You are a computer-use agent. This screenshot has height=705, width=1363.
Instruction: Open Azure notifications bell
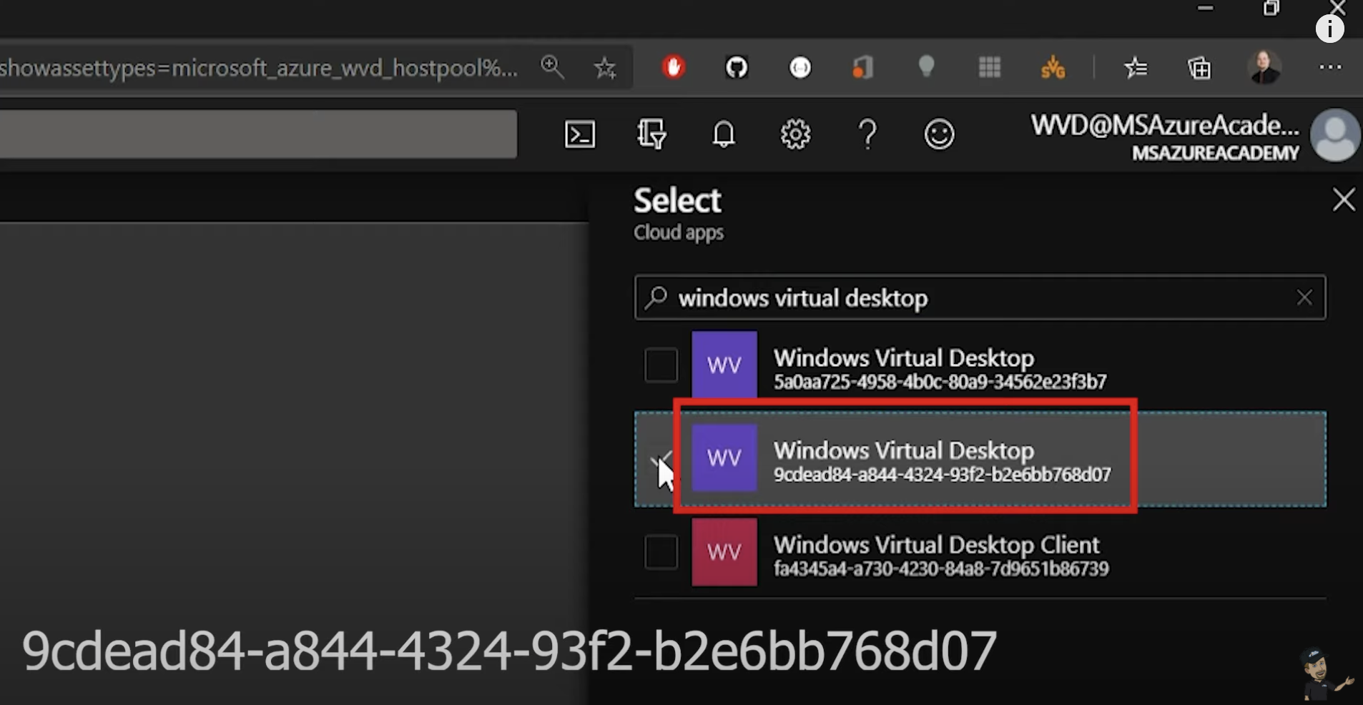724,134
